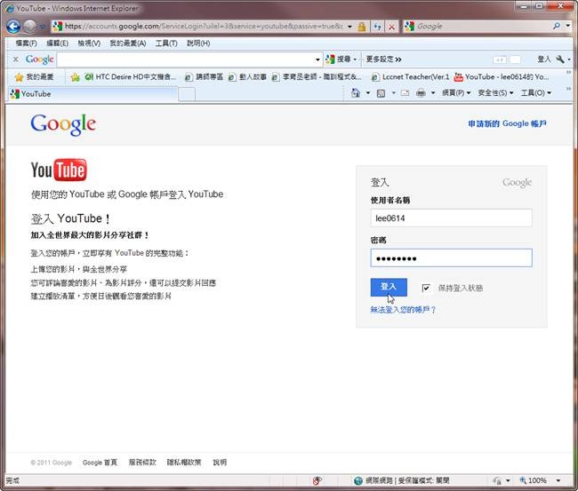578x491 pixels.
Task: Click the Print icon
Action: click(421, 93)
